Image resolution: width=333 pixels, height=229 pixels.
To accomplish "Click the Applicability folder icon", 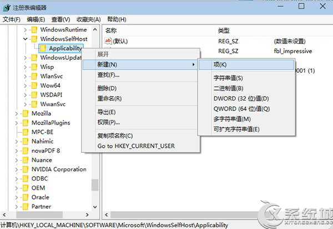I will (x=43, y=48).
